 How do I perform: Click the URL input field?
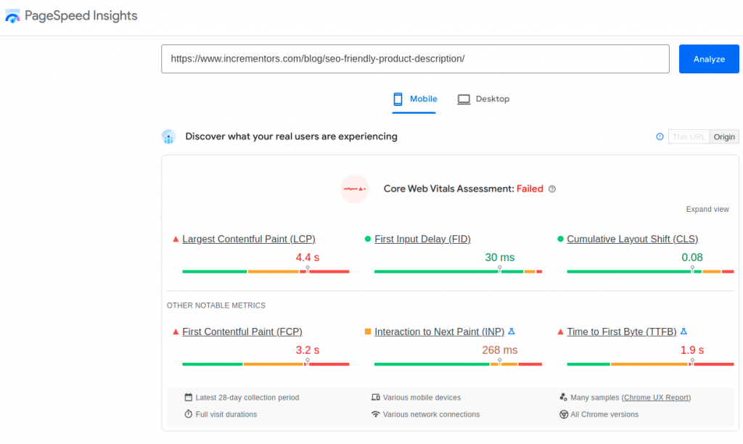click(415, 59)
